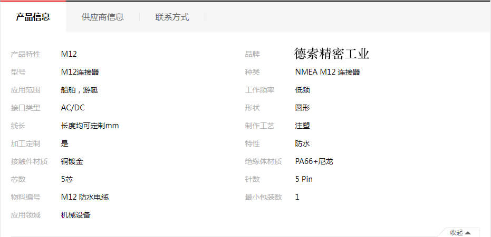491x237 pixels.
Task: Click the 船舶，游艇 application range value
Action: (80, 90)
